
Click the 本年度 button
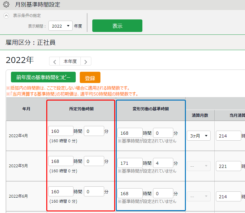click(70, 61)
